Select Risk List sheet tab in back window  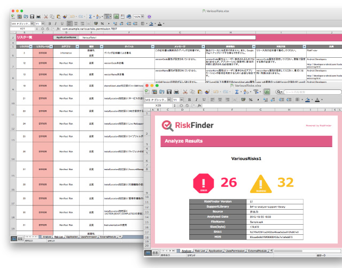(58, 237)
